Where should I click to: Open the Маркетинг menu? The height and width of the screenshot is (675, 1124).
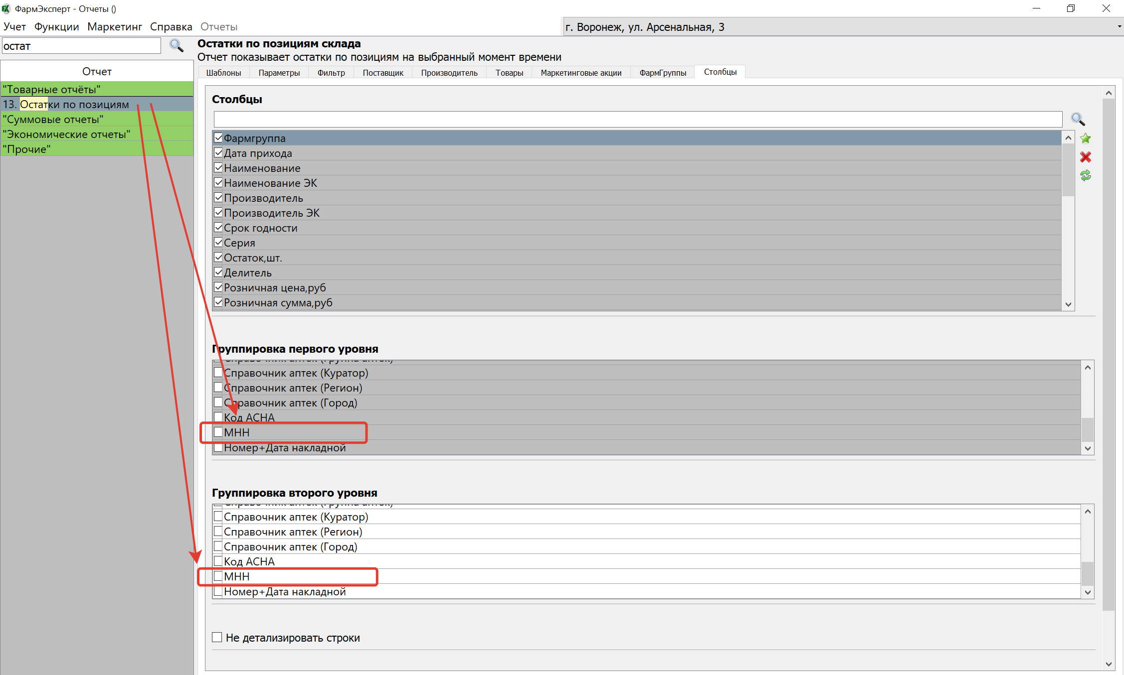114,27
